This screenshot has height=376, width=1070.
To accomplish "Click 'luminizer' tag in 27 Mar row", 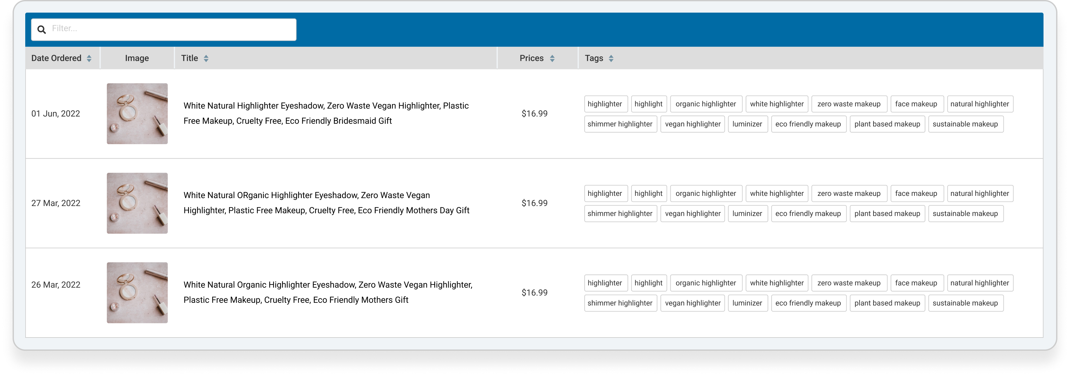I will click(x=748, y=214).
